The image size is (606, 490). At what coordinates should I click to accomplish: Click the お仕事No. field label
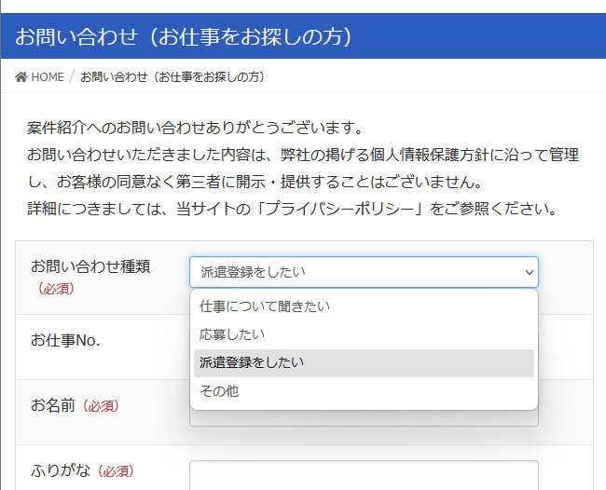coord(65,339)
